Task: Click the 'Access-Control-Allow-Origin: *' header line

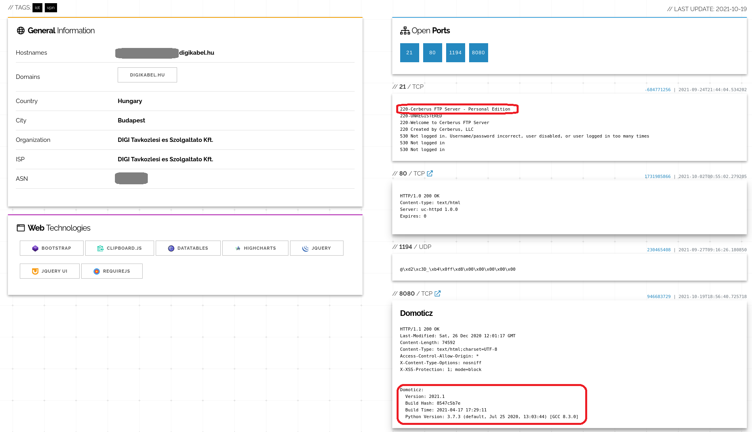Action: pos(439,356)
